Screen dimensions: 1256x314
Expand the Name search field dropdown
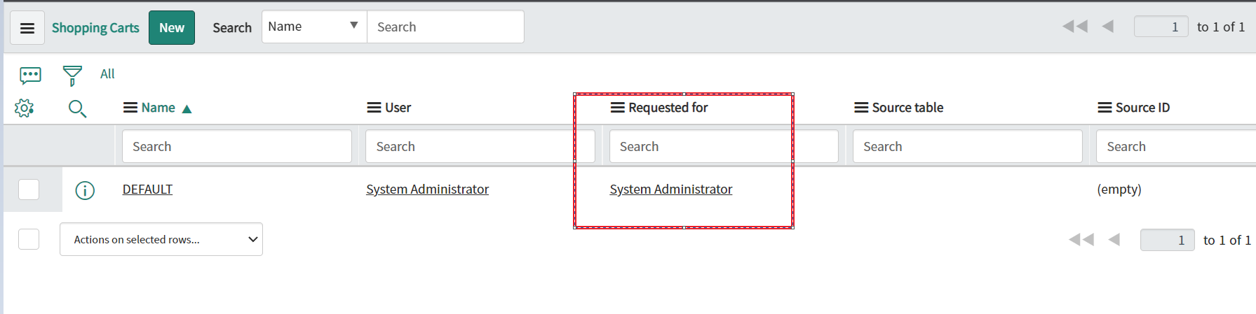coord(314,27)
